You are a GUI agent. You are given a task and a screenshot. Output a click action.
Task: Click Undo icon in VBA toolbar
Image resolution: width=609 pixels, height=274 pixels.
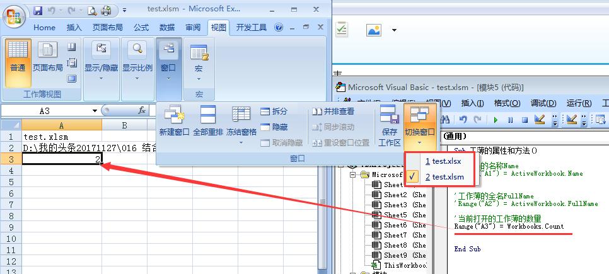tap(463, 120)
